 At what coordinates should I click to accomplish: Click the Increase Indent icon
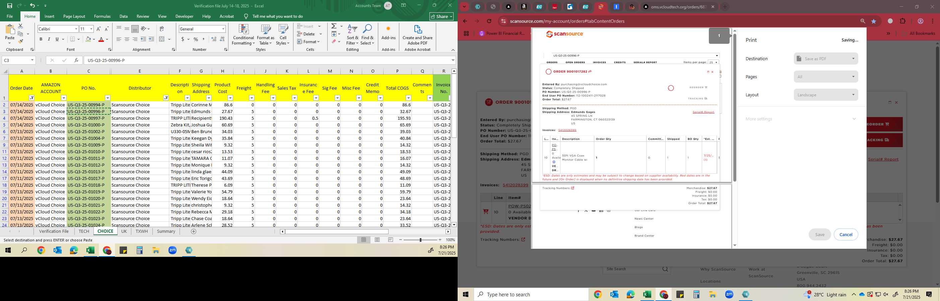click(x=151, y=39)
